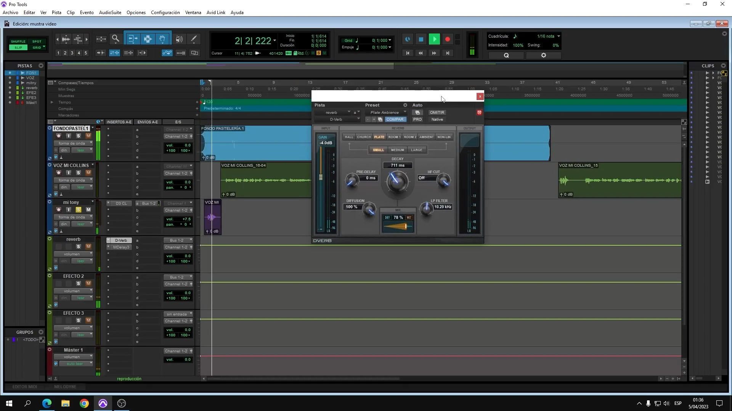Open CLIPS list menu arrow
This screenshot has height=411, width=732.
723,66
